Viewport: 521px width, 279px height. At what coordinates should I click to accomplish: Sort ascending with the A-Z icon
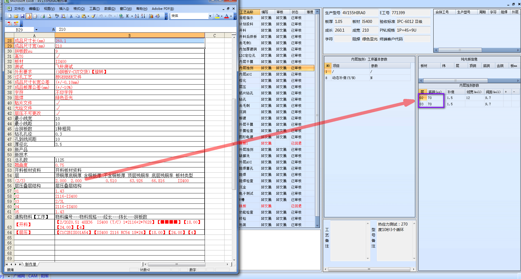point(137,16)
